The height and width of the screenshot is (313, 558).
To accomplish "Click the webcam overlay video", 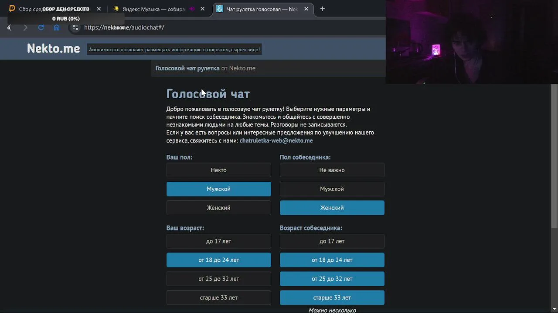I will pyautogui.click(x=472, y=42).
